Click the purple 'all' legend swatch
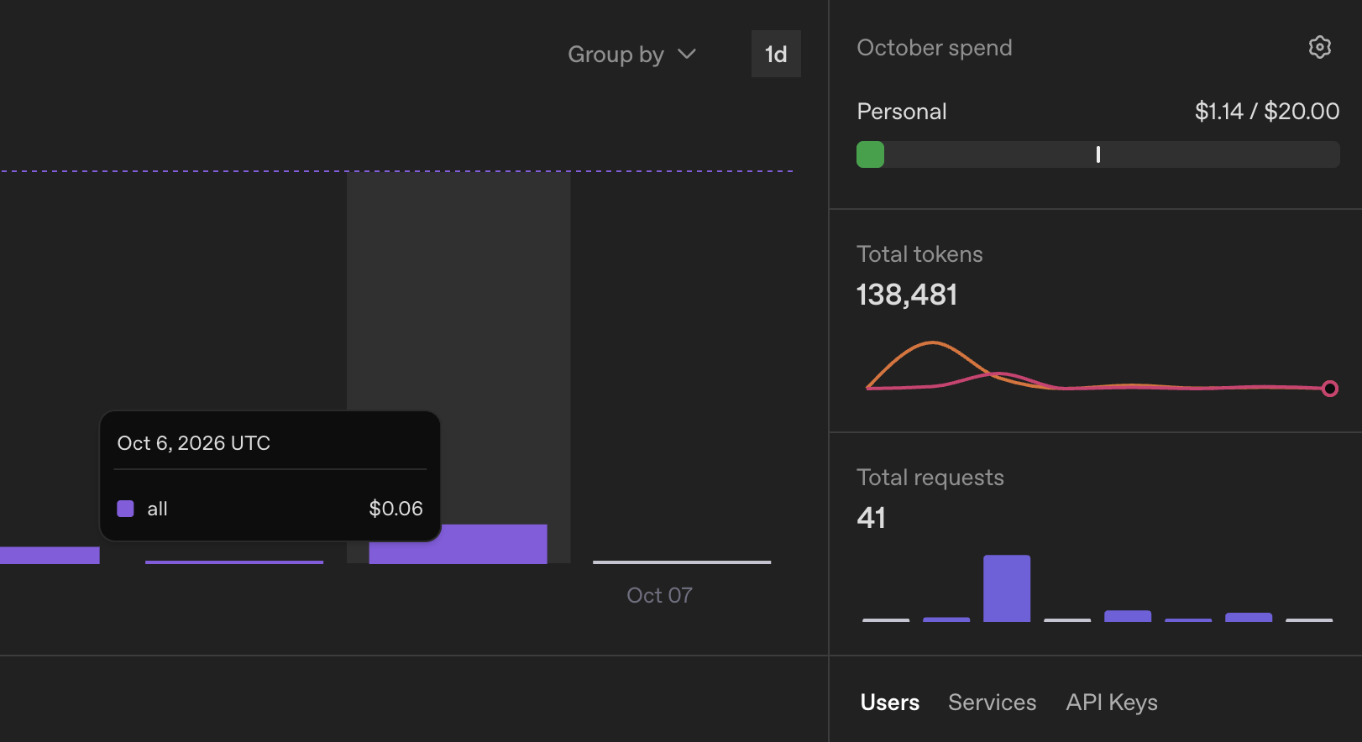 click(x=125, y=509)
